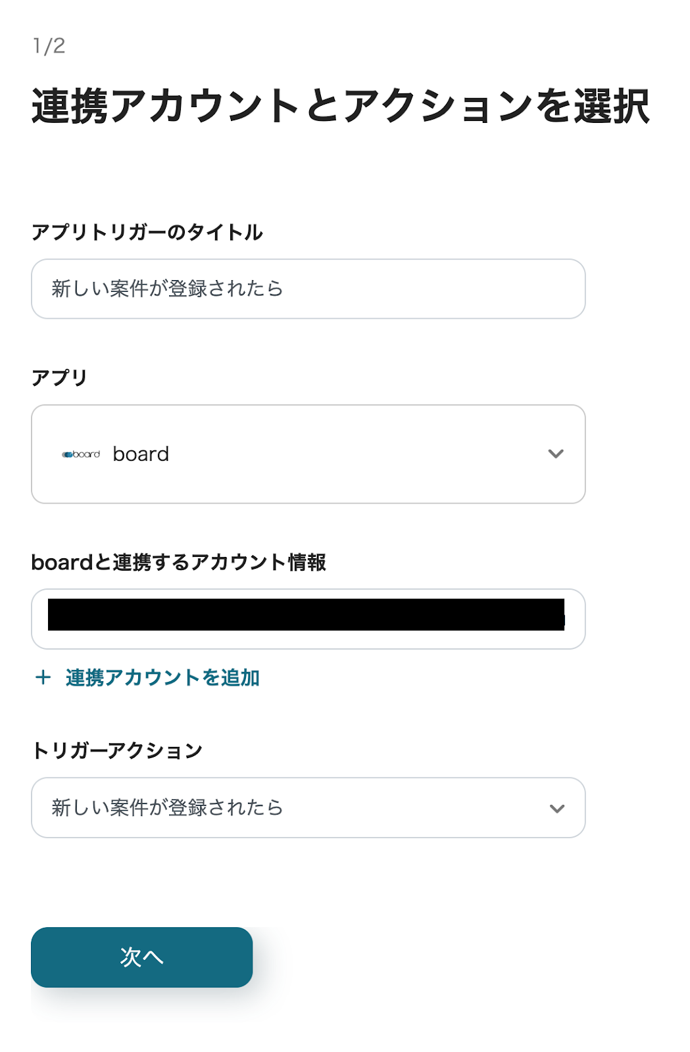Click the 1/2 step indicator
The image size is (690, 1052).
pos(49,46)
